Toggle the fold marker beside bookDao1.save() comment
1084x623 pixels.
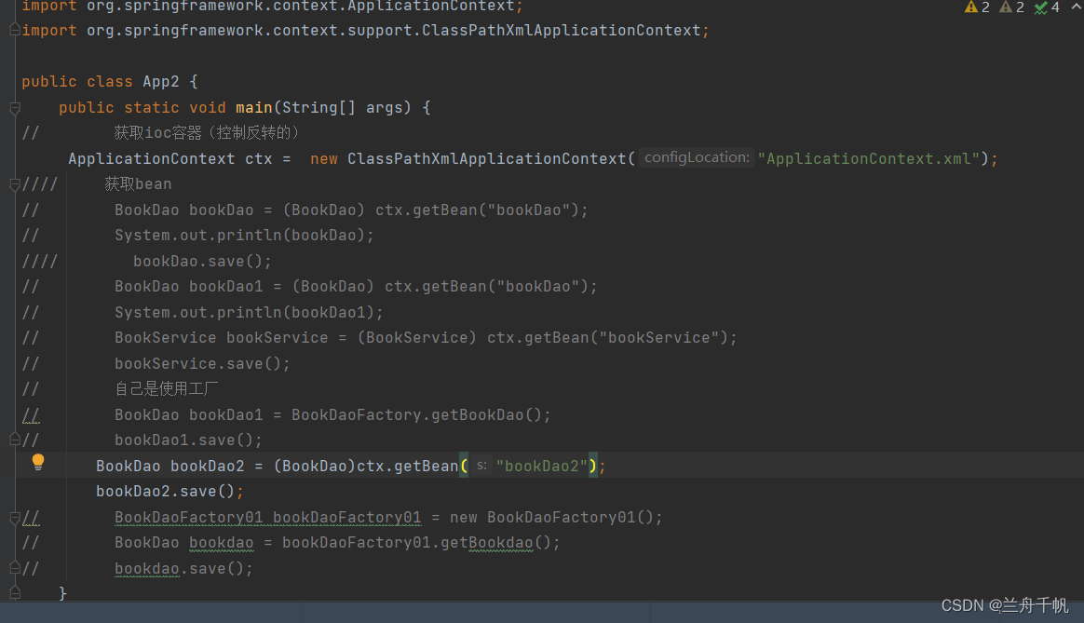15,439
